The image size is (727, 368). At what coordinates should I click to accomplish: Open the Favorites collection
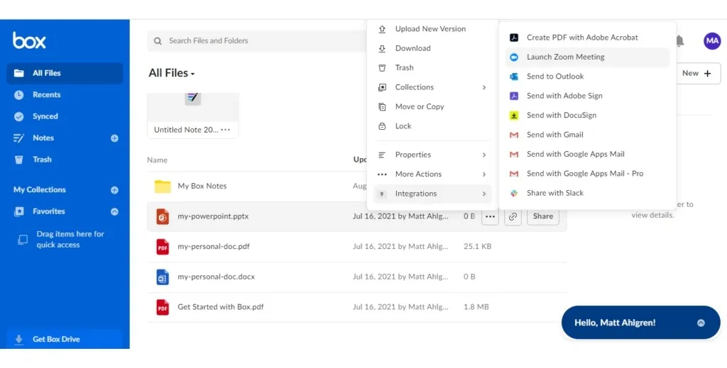pos(49,211)
